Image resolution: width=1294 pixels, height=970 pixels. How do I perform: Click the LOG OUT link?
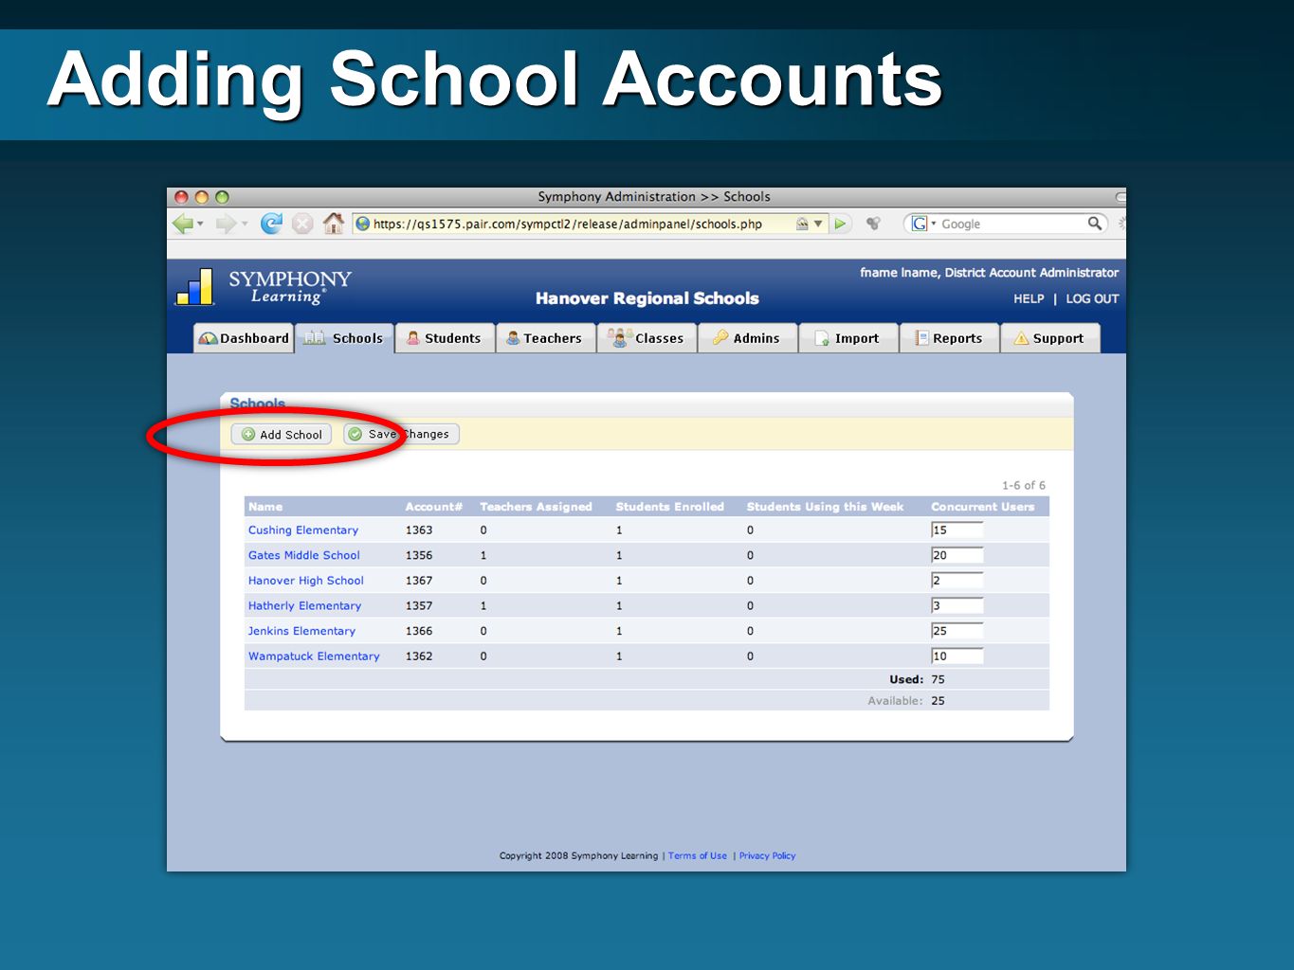coord(1092,298)
